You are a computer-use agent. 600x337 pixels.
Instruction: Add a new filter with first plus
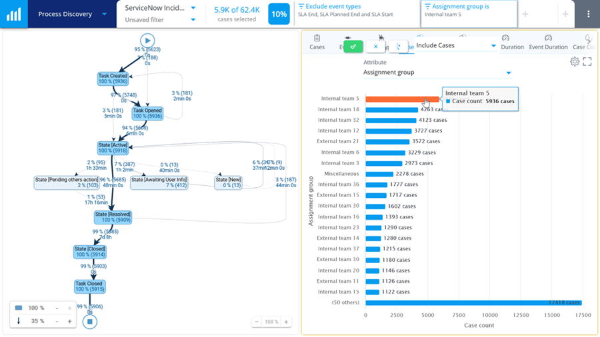[x=525, y=14]
